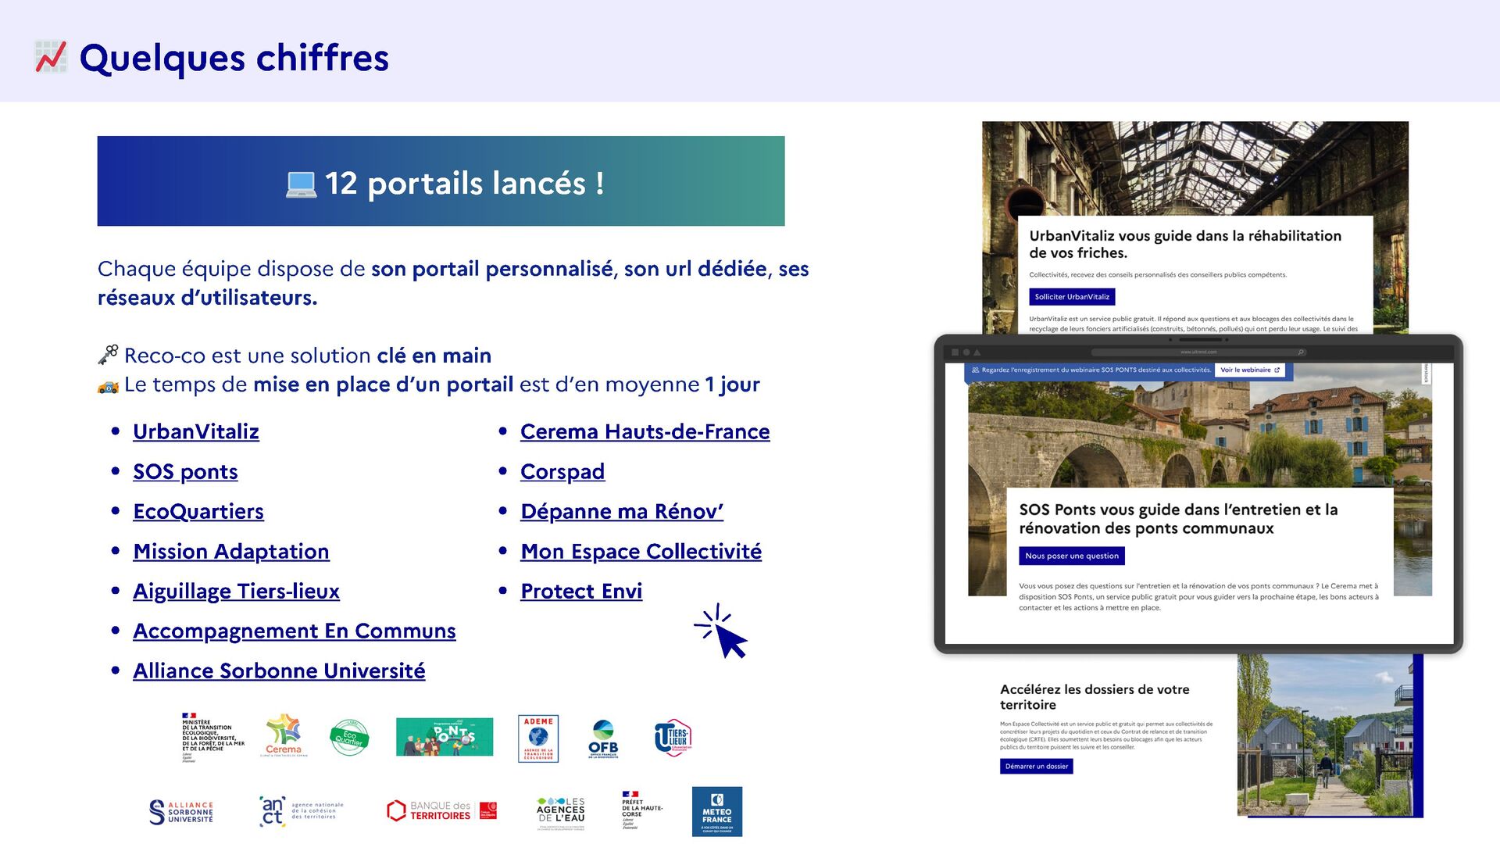The width and height of the screenshot is (1500, 844).
Task: Visit the Aiguillage Tiers-lieux link
Action: click(236, 591)
